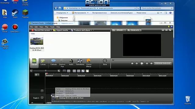The height and width of the screenshot is (109, 195).
Task: Select the Desktop 08-01-2015 clip thumbnail
Action: [x=37, y=43]
